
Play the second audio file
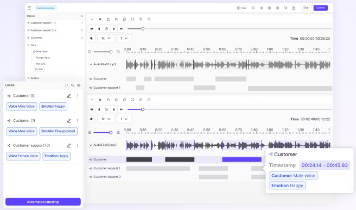(114, 109)
